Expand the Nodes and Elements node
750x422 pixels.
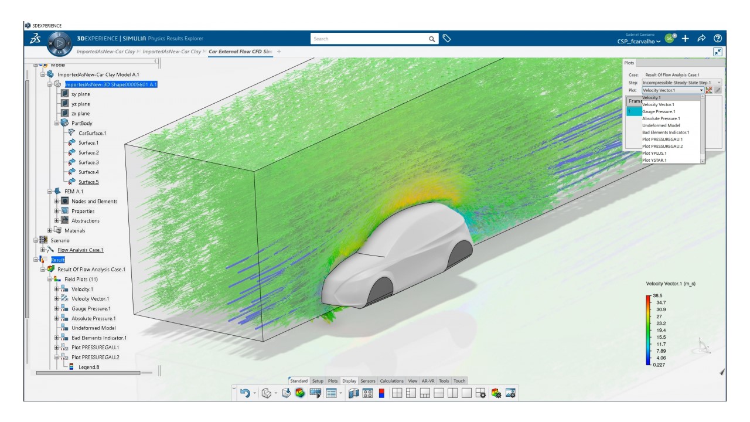[x=57, y=201]
